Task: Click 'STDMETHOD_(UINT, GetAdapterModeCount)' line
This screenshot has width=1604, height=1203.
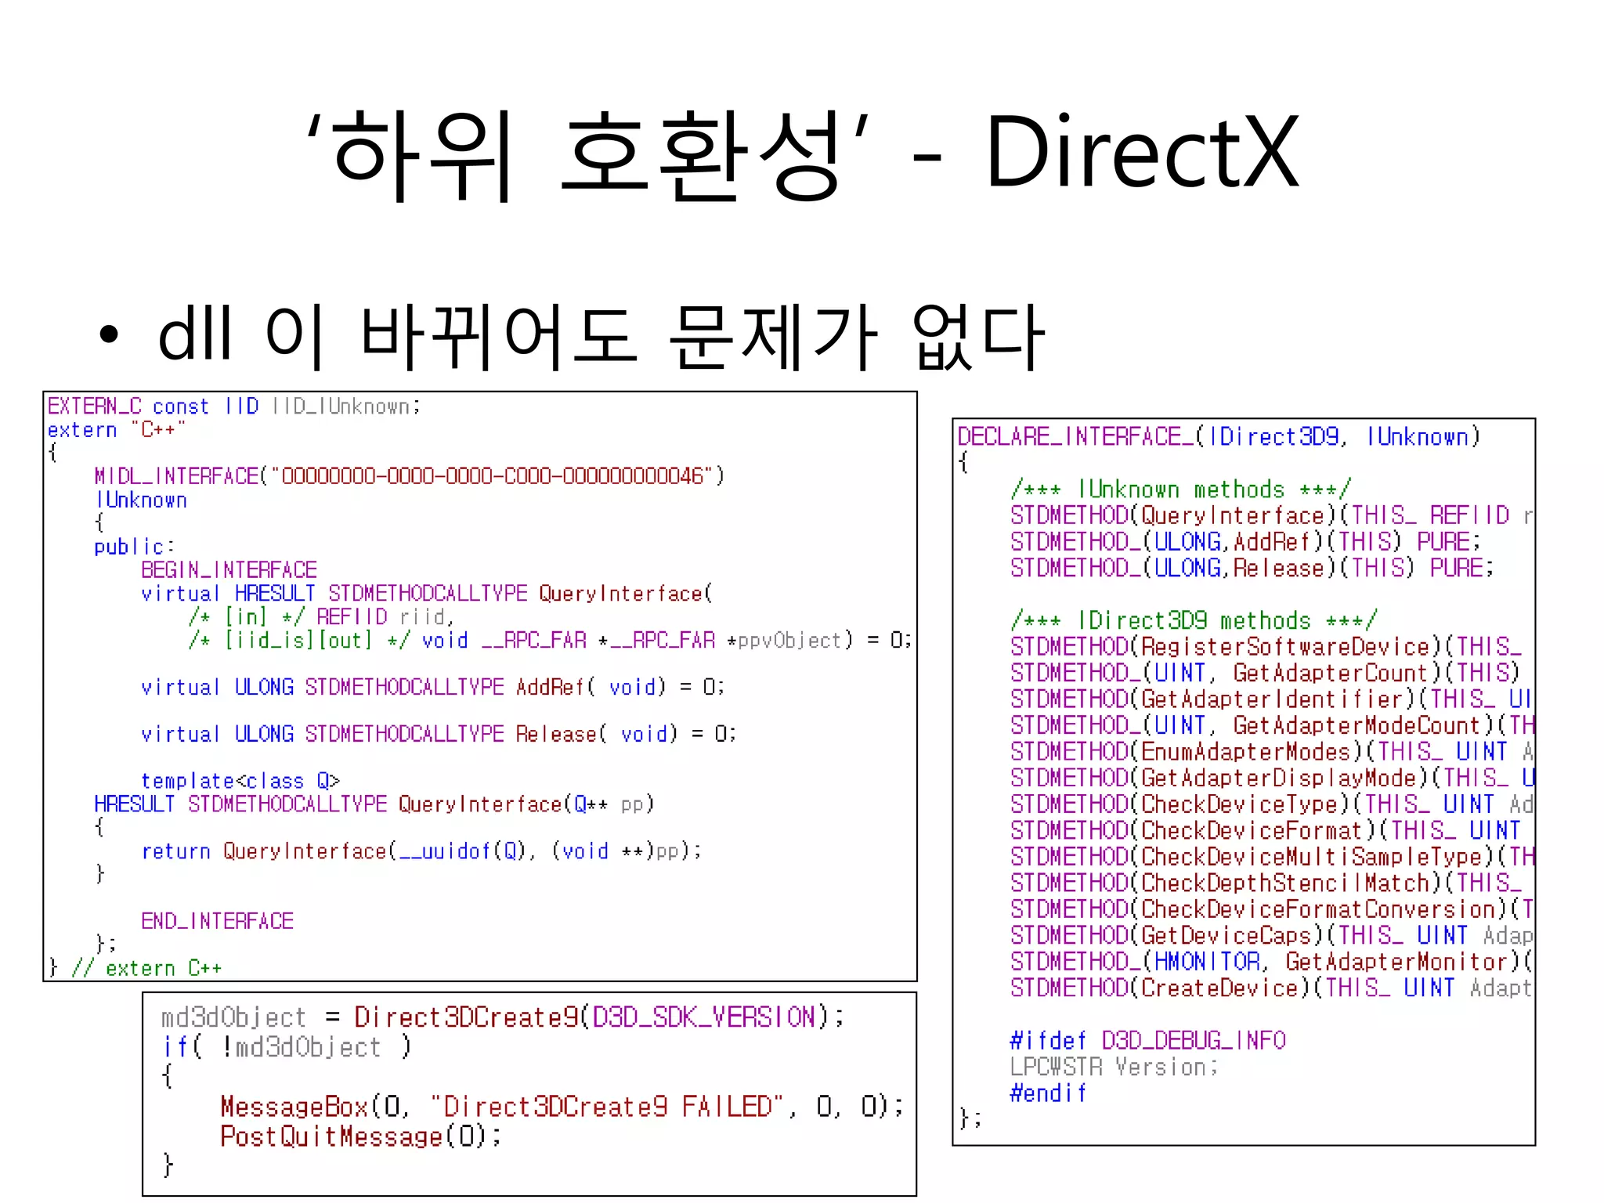Action: tap(1271, 725)
